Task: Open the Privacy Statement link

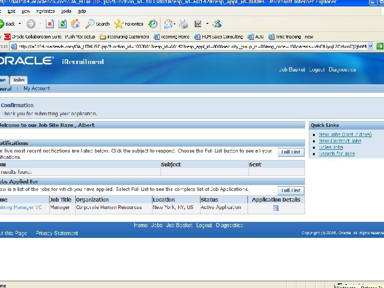Action: coord(57,233)
